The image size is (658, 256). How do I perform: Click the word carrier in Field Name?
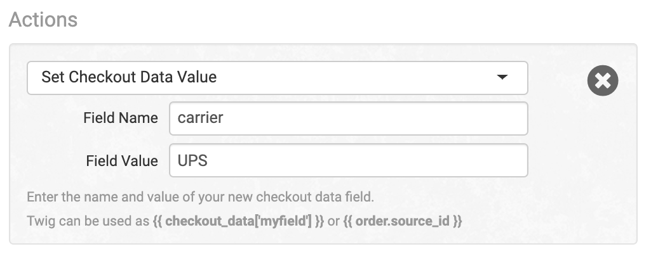200,118
